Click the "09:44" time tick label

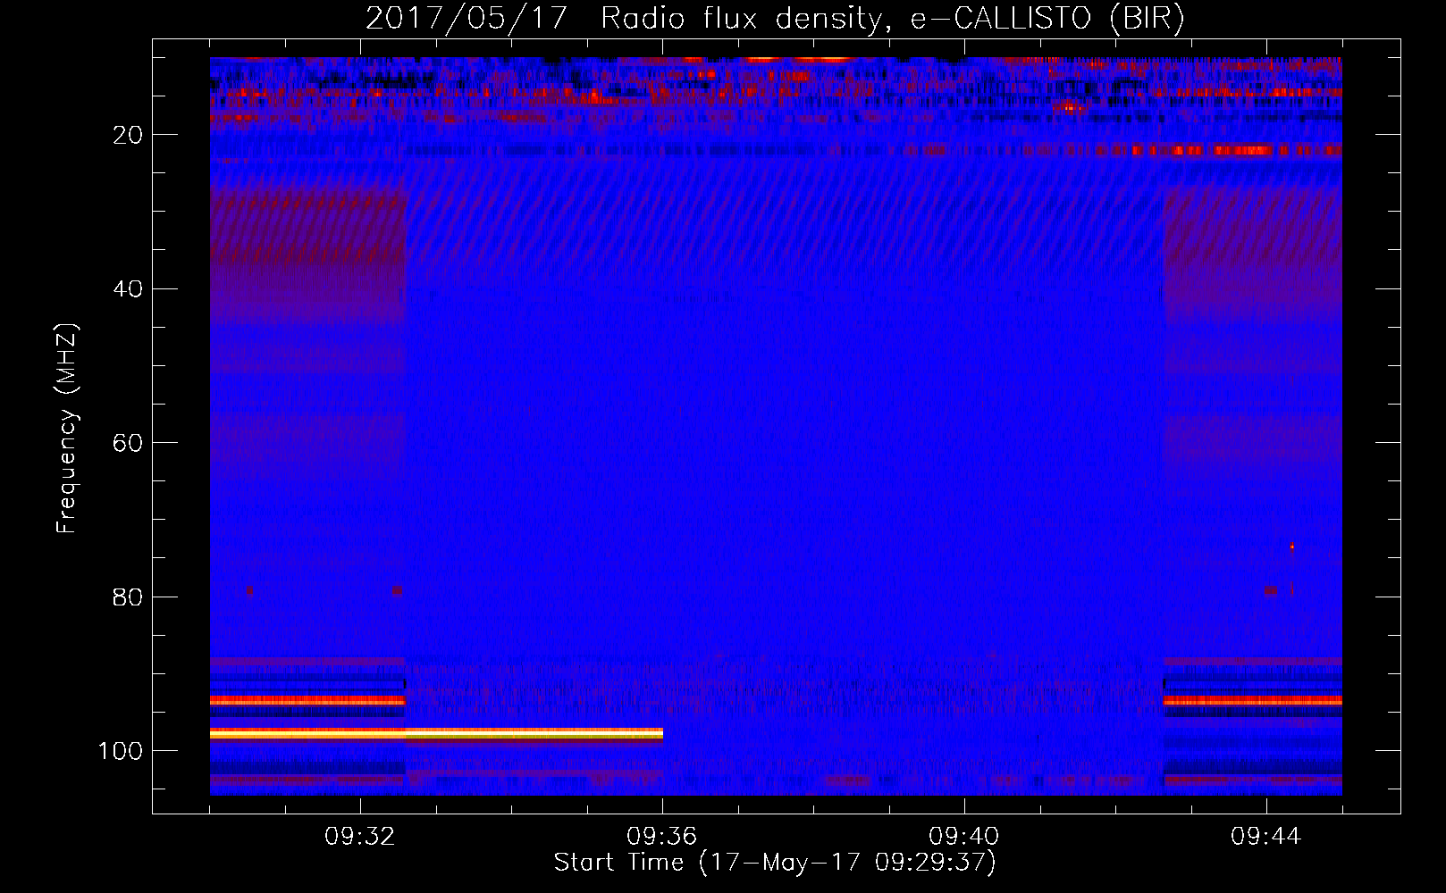click(x=1266, y=837)
